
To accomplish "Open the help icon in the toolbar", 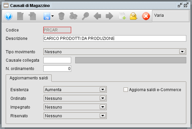I will tap(8, 16).
